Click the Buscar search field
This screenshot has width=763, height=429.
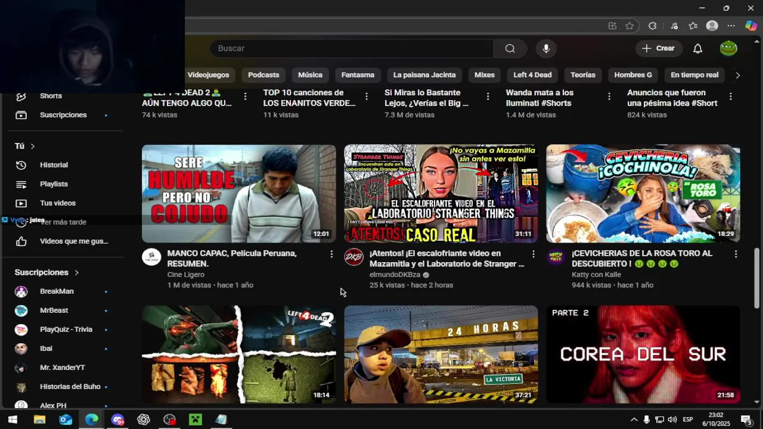[x=352, y=48]
